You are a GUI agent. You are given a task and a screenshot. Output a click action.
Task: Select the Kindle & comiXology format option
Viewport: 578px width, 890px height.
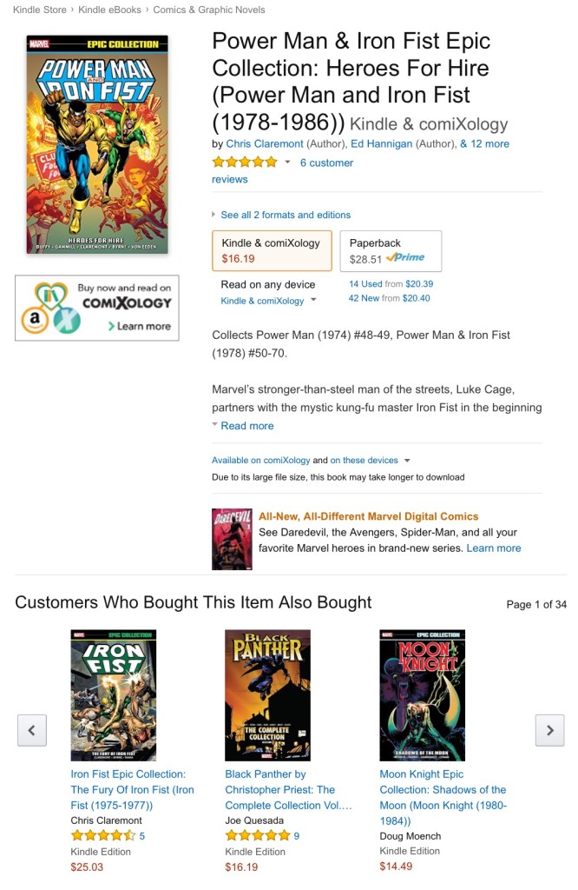272,250
